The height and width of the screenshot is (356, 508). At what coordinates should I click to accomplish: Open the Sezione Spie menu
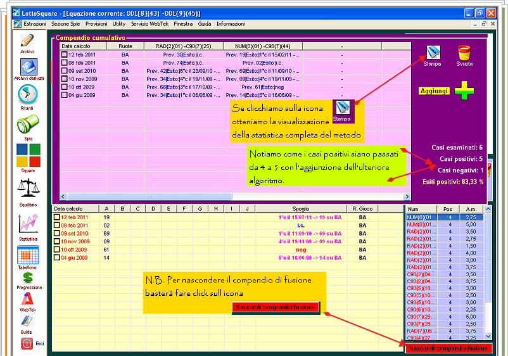click(65, 24)
